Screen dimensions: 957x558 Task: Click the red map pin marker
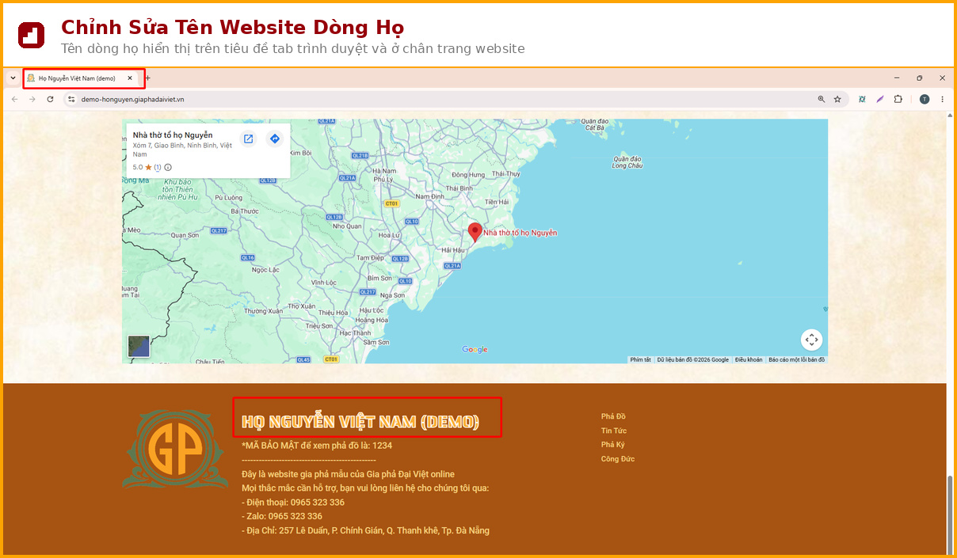pos(475,232)
